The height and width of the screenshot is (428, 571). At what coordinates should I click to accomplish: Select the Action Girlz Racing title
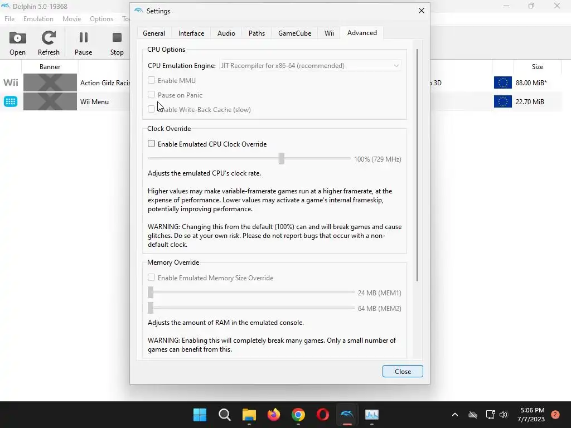105,82
